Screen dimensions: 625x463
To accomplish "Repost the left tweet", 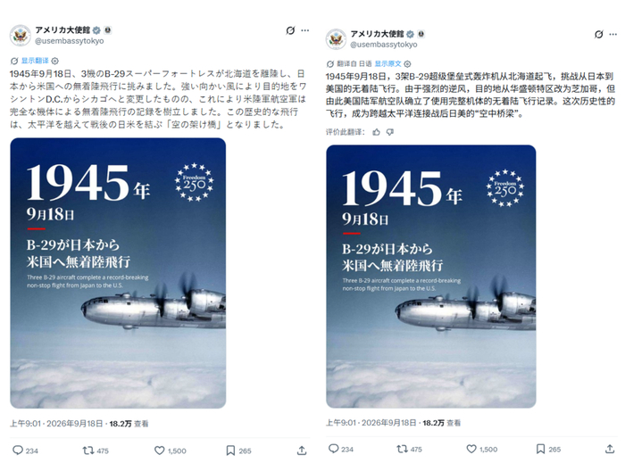I will [x=88, y=451].
